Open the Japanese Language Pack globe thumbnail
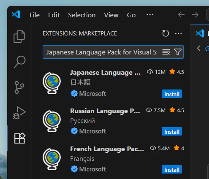The image size is (209, 179). (x=52, y=83)
